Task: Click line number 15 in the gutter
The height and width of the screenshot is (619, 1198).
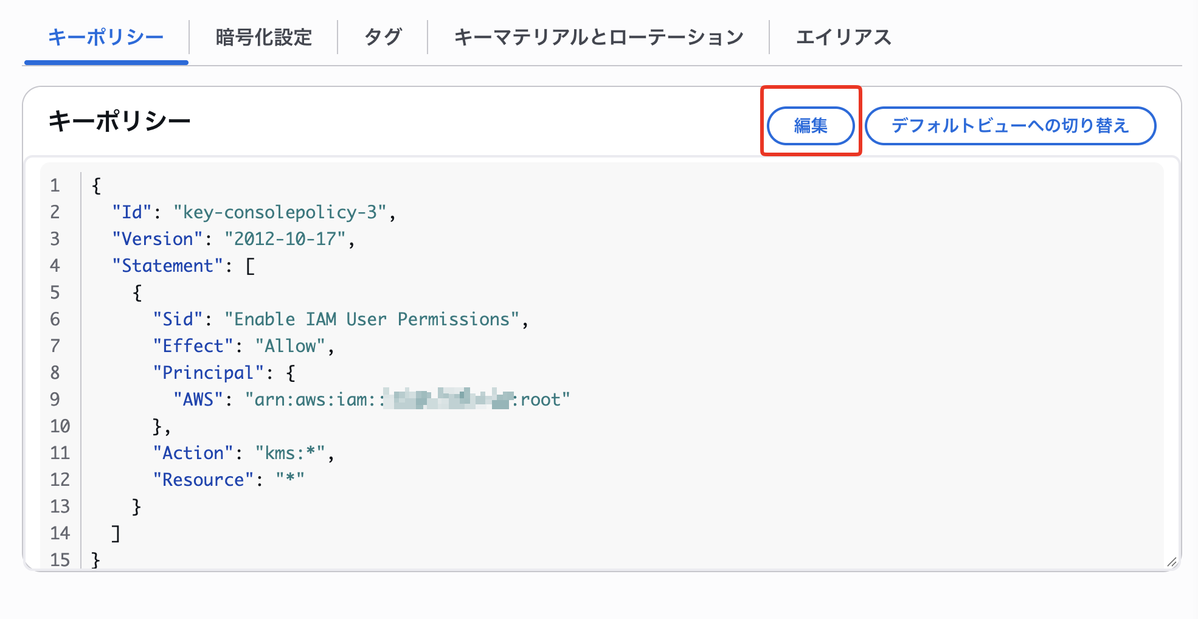Action: [60, 560]
